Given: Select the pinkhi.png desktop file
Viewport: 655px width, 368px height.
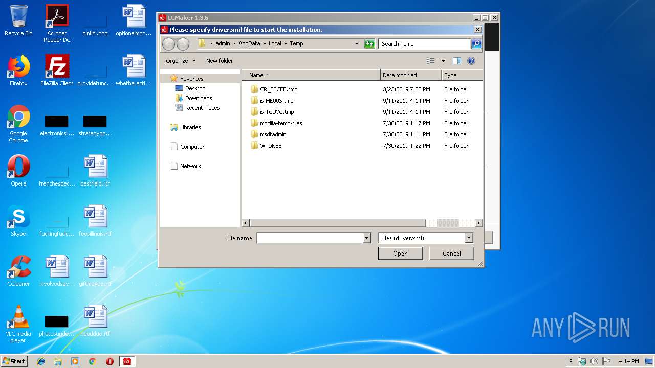Looking at the screenshot, I should [x=95, y=24].
